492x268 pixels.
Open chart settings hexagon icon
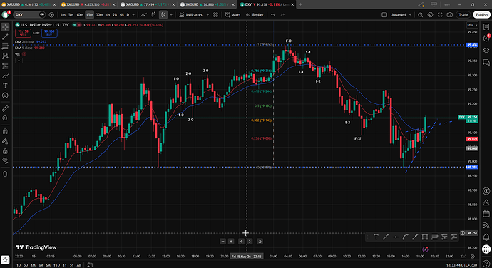click(x=430, y=15)
